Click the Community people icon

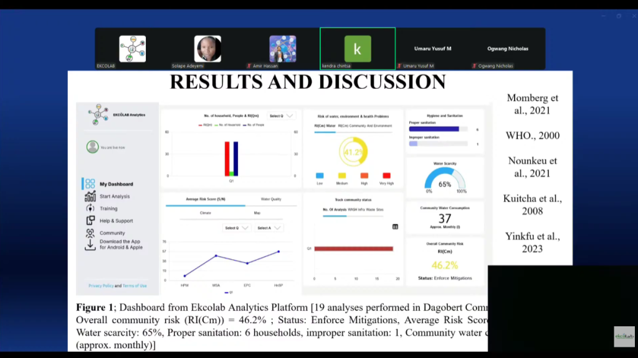[x=90, y=233]
